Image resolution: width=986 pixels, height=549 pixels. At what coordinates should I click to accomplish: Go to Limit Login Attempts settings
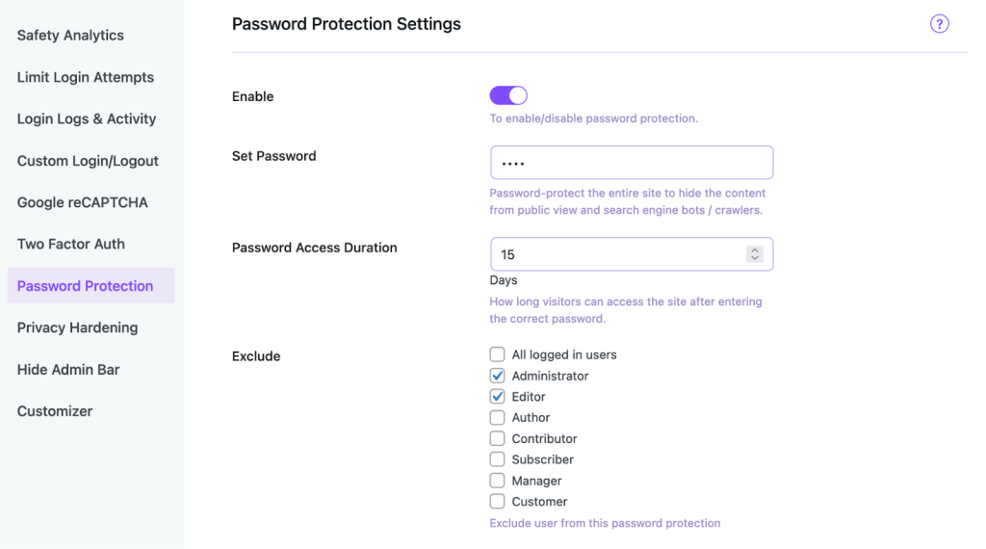85,77
